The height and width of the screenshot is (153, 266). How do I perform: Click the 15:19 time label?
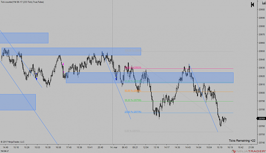pyautogui.click(x=220, y=147)
